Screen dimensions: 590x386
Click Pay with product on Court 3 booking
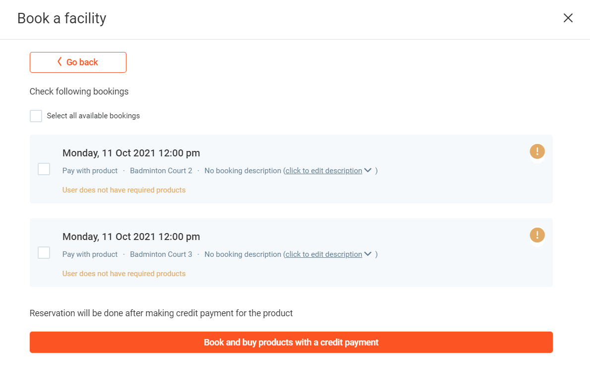point(90,254)
